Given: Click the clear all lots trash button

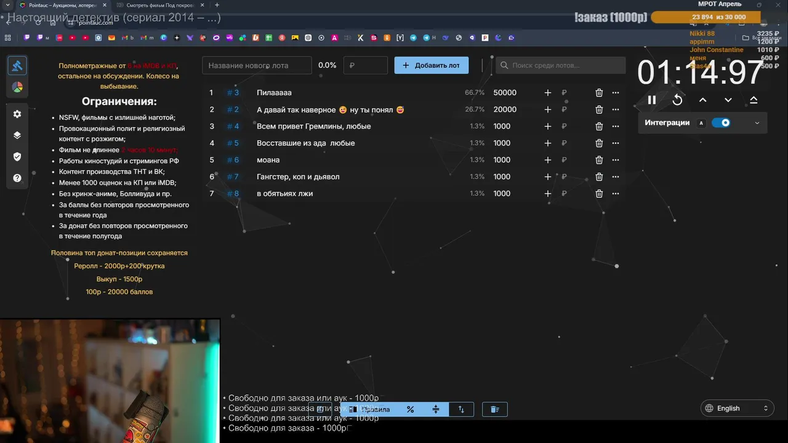Looking at the screenshot, I should tap(494, 409).
